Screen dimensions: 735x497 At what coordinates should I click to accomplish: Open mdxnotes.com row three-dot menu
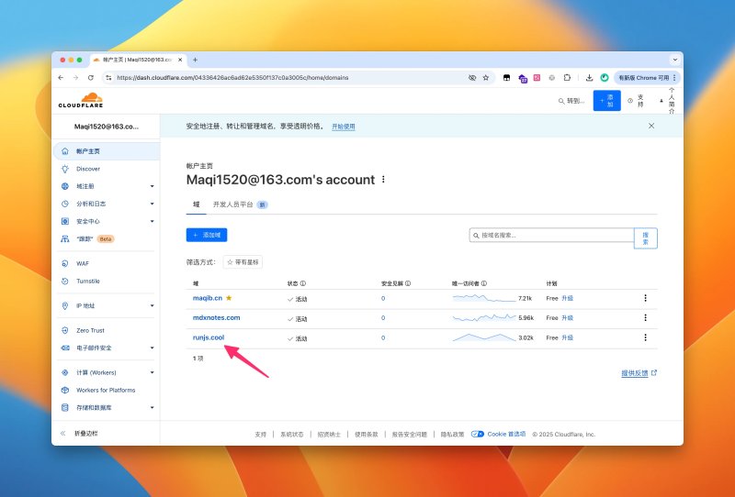[646, 318]
